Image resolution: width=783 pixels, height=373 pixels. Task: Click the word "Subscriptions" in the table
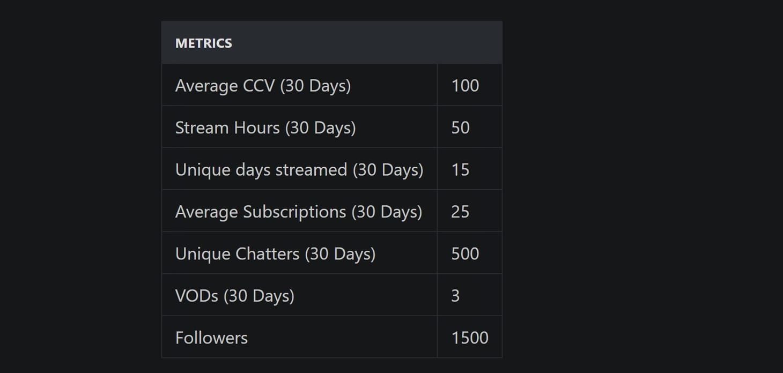click(294, 212)
